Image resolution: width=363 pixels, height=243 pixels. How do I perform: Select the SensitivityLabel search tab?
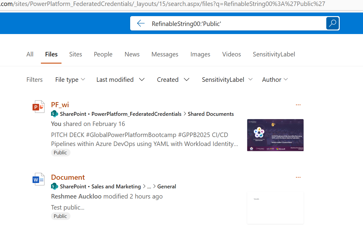pyautogui.click(x=274, y=54)
